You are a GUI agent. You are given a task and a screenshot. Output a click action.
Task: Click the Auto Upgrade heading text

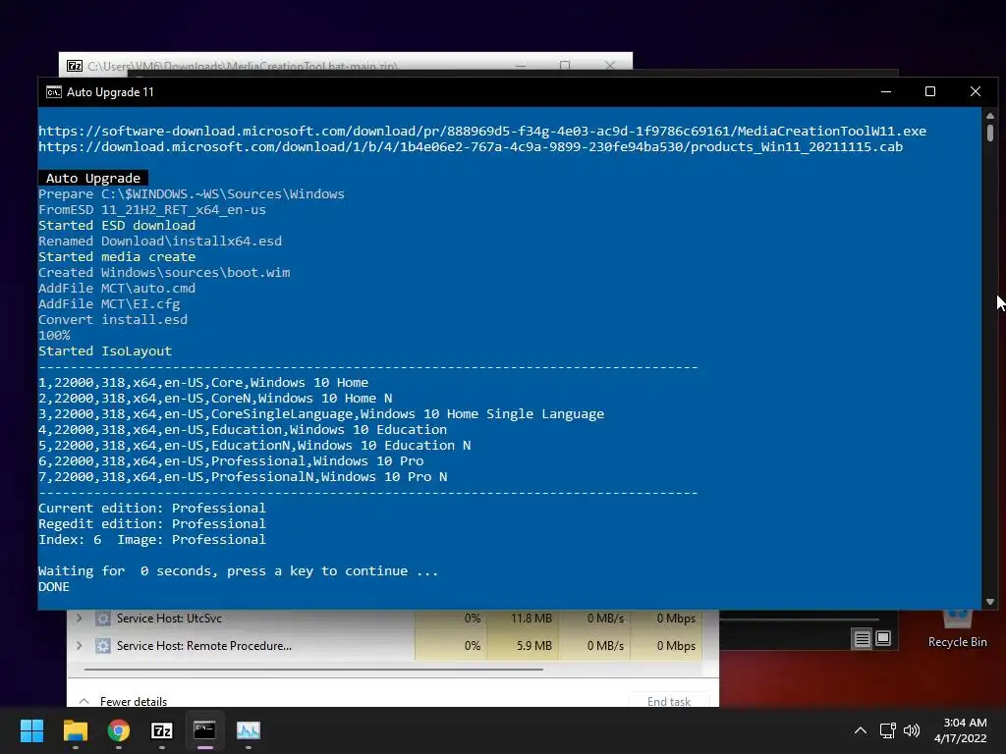tap(93, 179)
